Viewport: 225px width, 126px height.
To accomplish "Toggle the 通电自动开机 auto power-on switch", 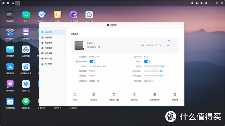I will 92,62.
